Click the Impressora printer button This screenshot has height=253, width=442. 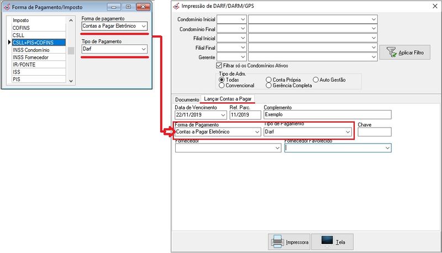pyautogui.click(x=288, y=242)
